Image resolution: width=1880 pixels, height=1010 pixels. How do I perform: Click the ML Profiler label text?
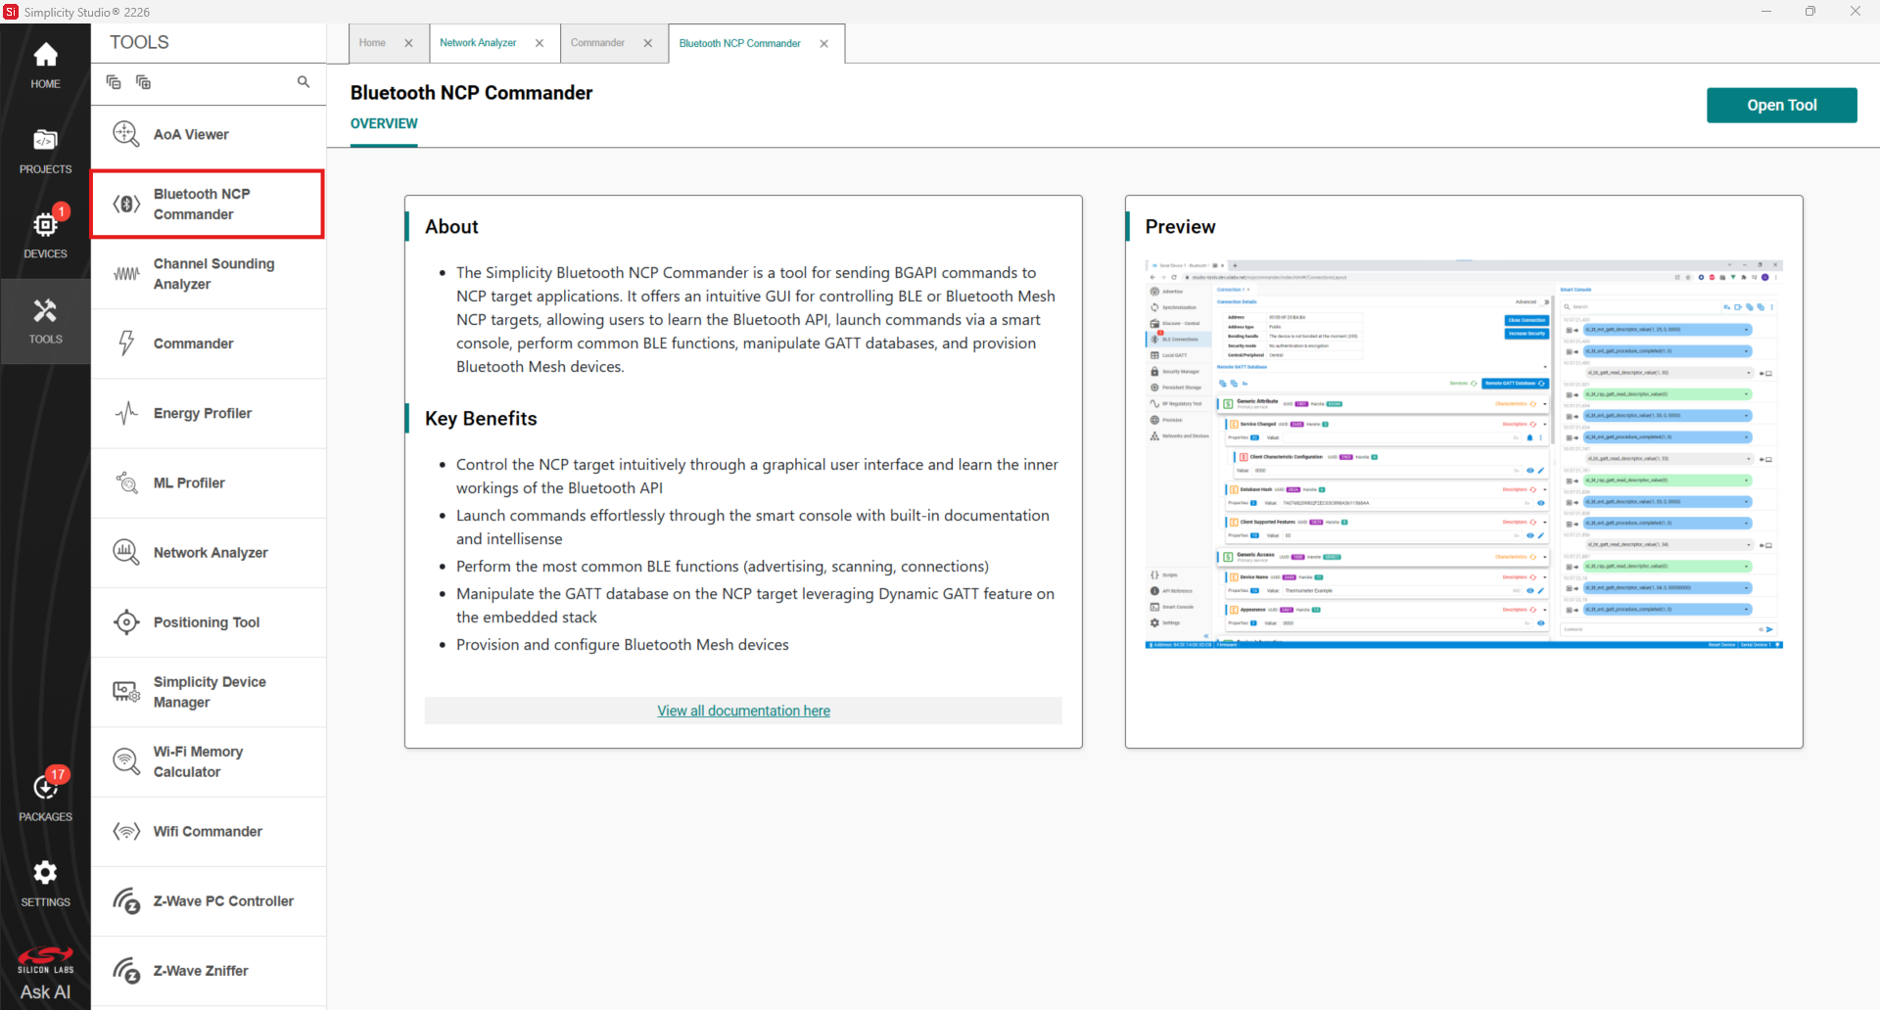pyautogui.click(x=189, y=483)
